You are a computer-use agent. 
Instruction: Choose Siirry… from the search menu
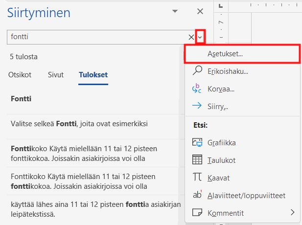[x=242, y=107]
